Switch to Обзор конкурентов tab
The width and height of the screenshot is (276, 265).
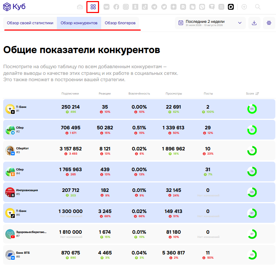point(79,23)
